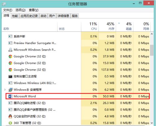Select the QQ安全防护进程 (32 位) name

click(x=30, y=116)
